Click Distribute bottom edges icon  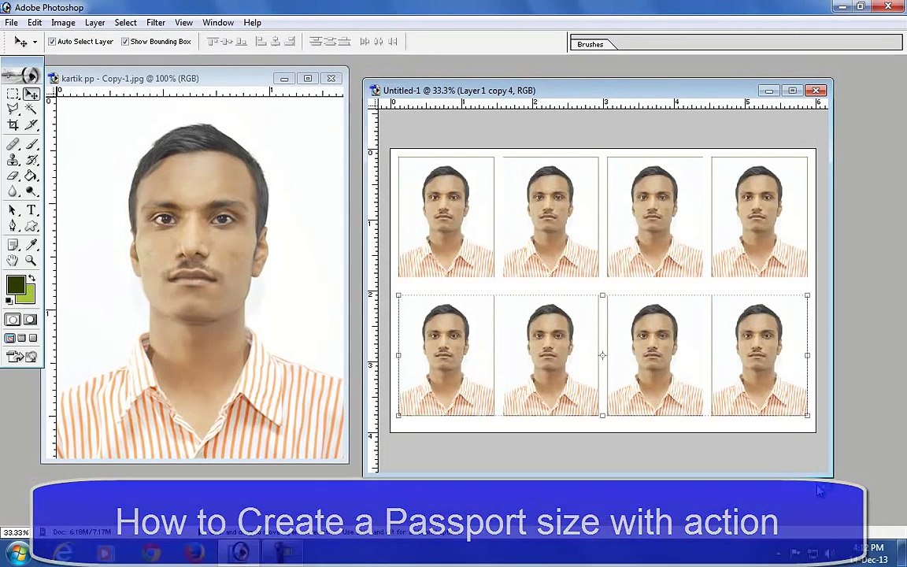click(344, 42)
